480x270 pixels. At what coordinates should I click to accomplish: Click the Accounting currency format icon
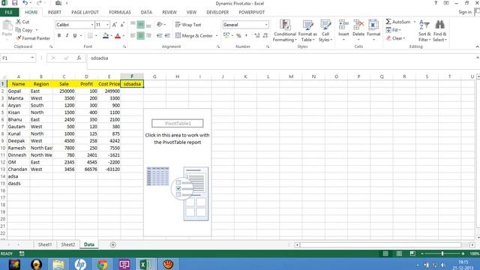coord(226,35)
